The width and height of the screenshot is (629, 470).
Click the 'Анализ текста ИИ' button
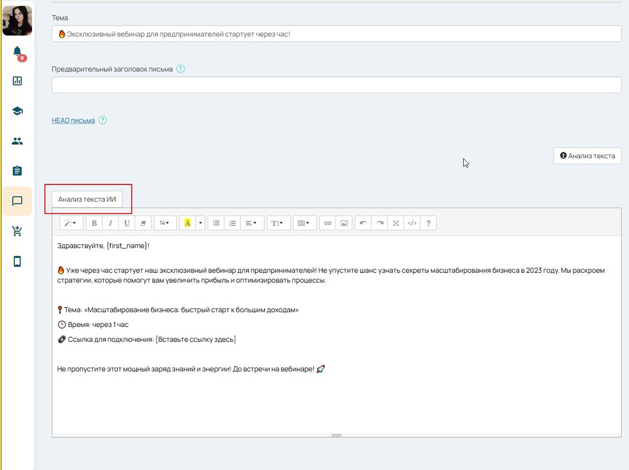(x=87, y=200)
